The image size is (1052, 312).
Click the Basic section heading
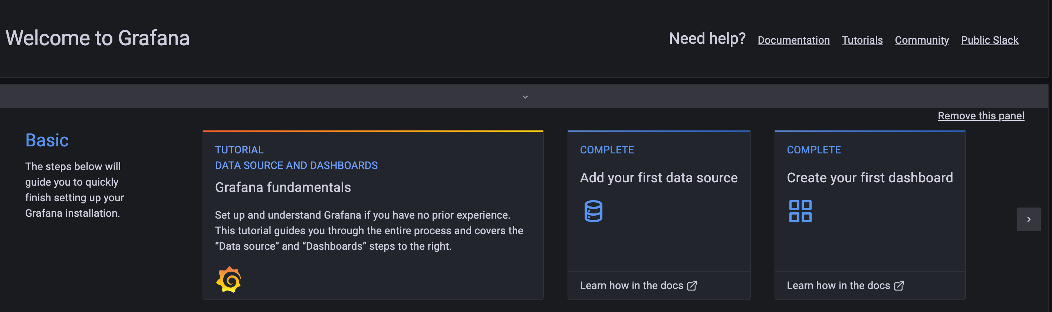tap(47, 140)
